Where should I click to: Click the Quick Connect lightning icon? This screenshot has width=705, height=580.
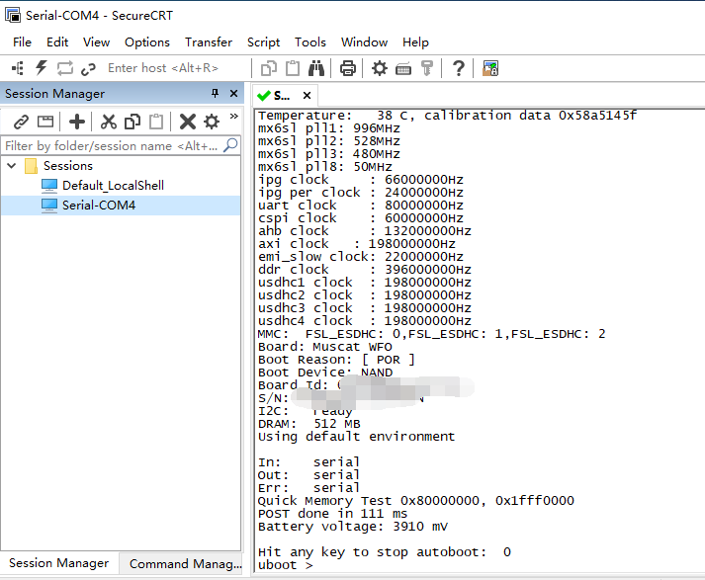coord(42,68)
